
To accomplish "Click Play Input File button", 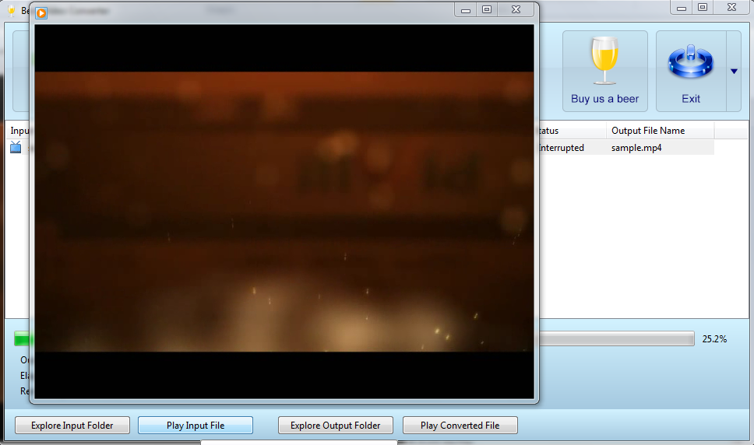I will click(196, 426).
